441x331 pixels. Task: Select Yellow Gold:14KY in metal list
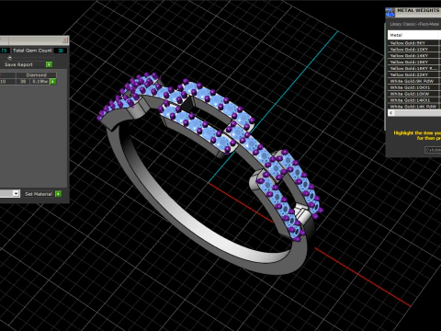coord(414,56)
